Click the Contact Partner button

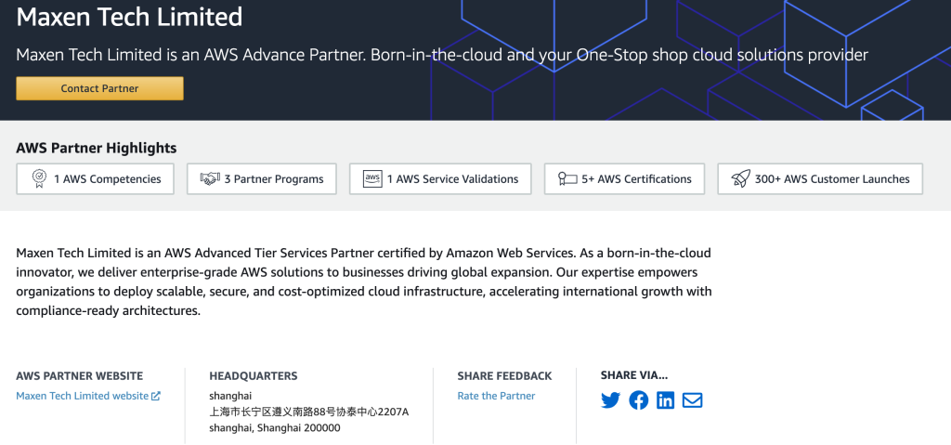(x=99, y=88)
